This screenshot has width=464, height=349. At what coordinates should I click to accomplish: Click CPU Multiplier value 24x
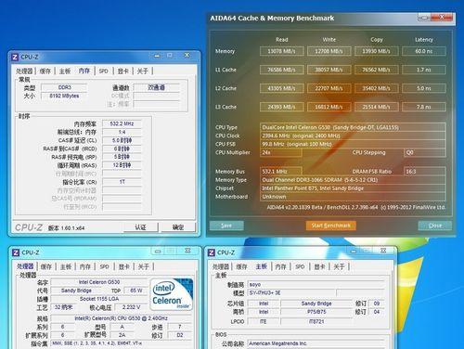click(x=281, y=152)
